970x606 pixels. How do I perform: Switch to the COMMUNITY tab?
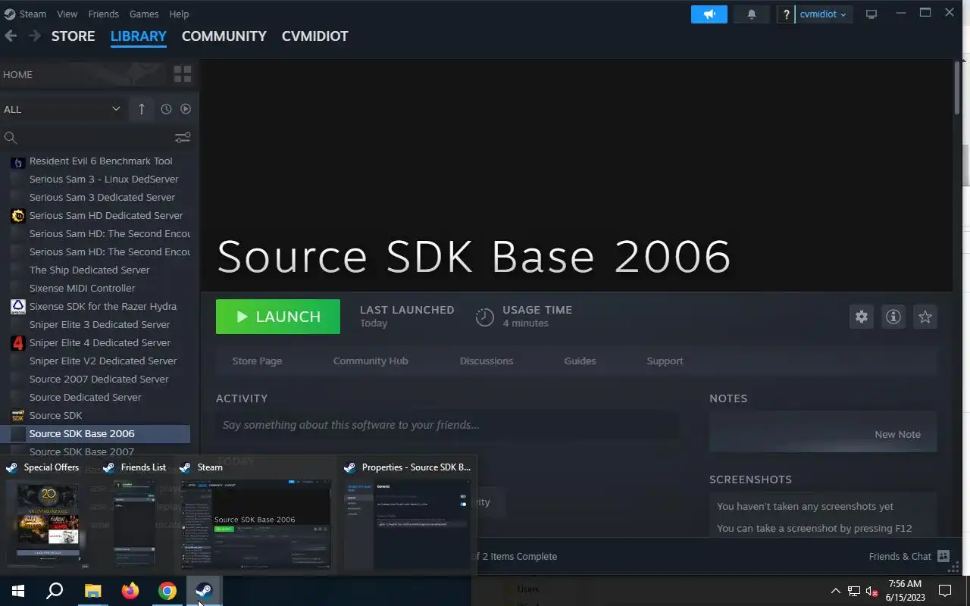coord(224,36)
